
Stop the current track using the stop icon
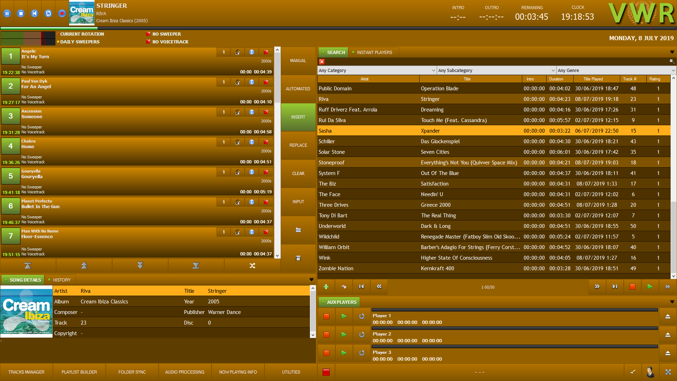pyautogui.click(x=21, y=13)
